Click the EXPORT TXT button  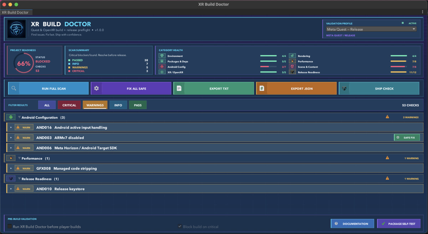214,88
